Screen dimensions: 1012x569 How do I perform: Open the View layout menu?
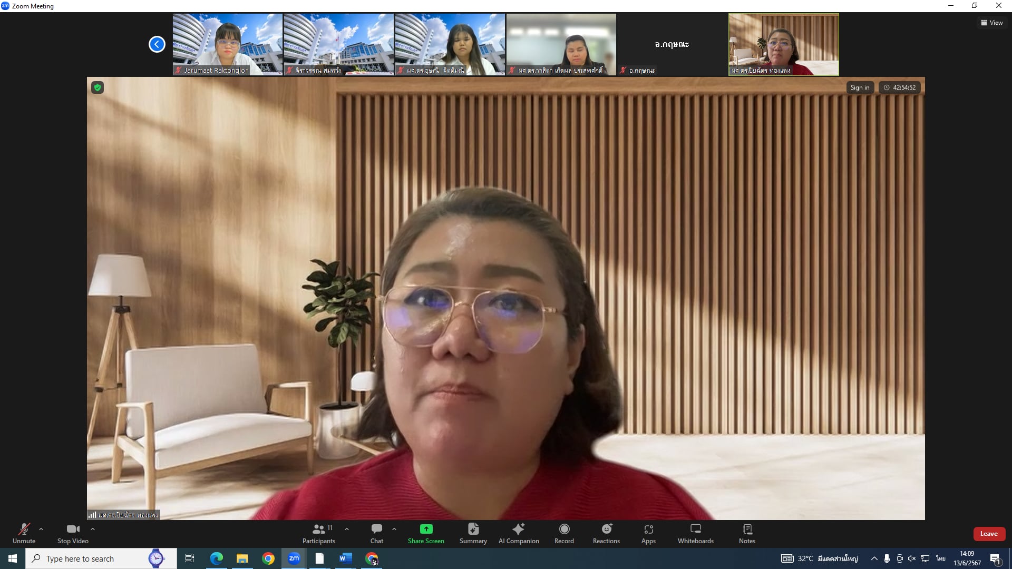pyautogui.click(x=992, y=23)
